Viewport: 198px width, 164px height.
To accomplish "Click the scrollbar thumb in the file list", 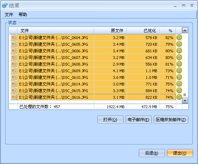I will 185,95.
